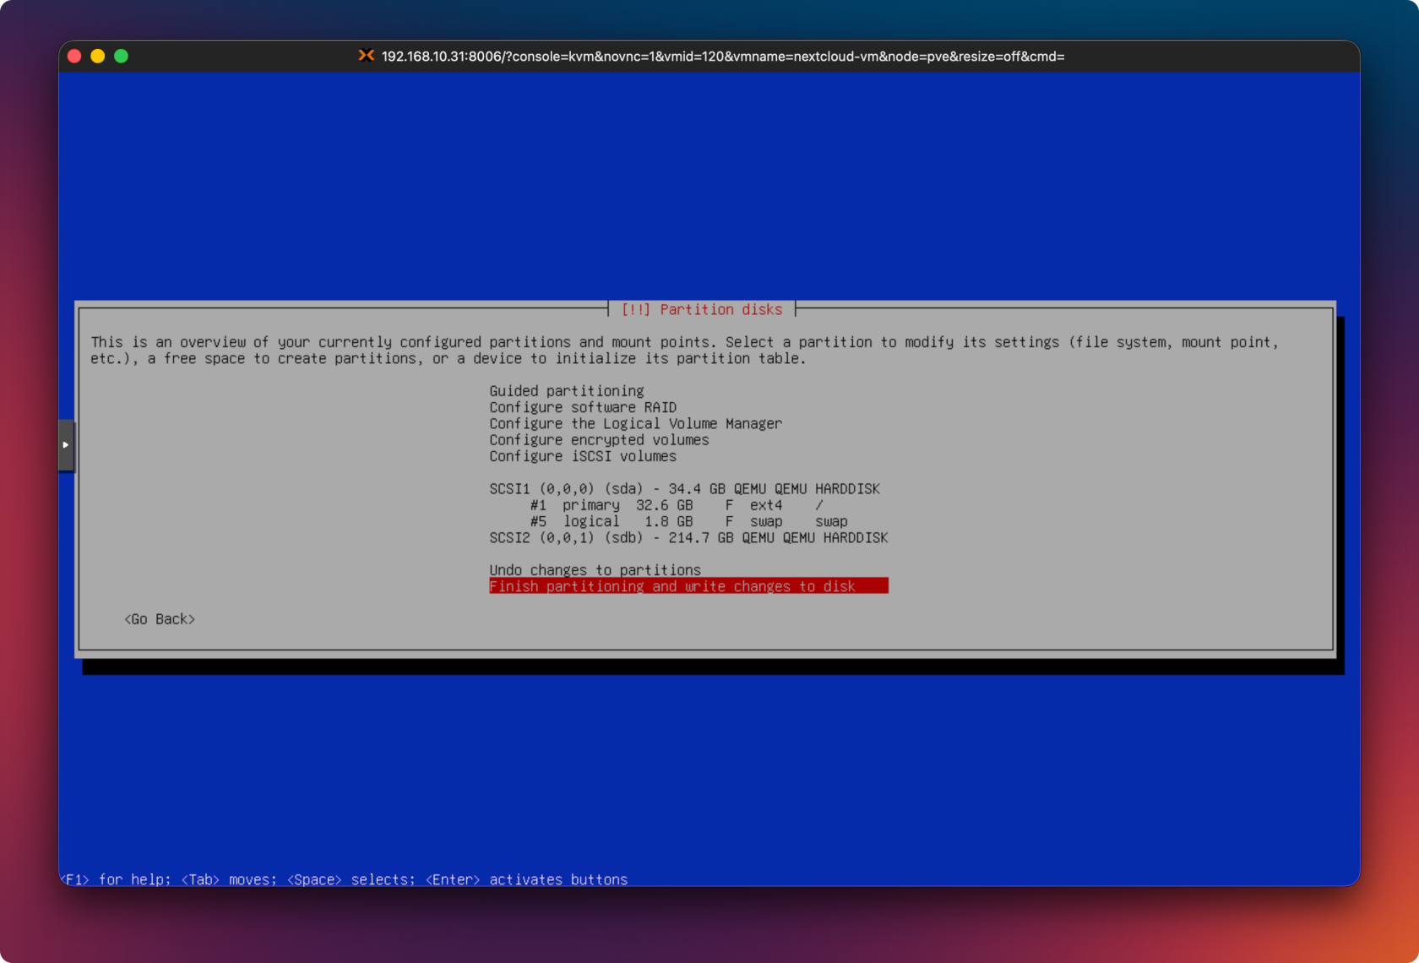Close the console window with red button
This screenshot has width=1419, height=963.
(74, 56)
